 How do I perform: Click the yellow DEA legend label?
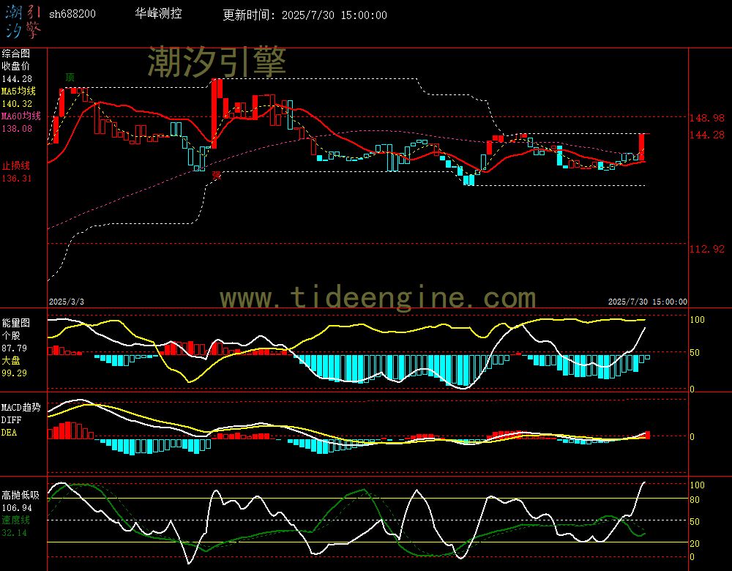(10, 433)
